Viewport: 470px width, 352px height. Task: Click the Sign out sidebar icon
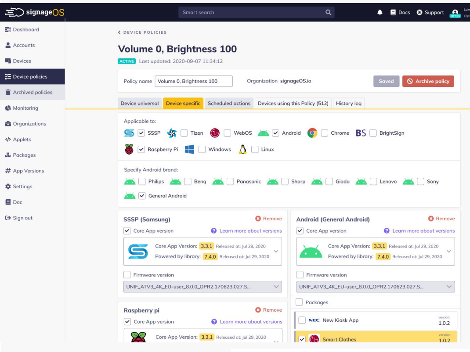pyautogui.click(x=8, y=218)
